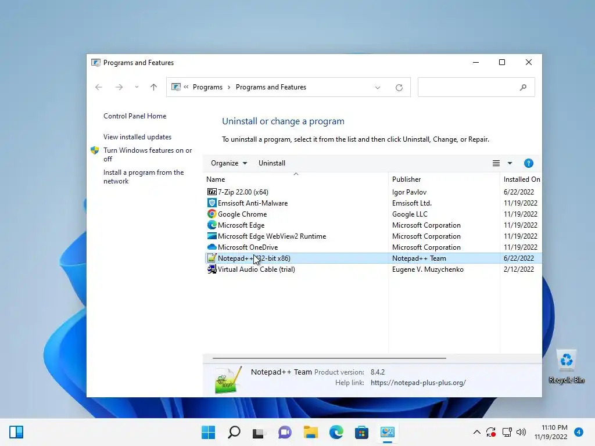Sort by Installed On column header

[521, 179]
